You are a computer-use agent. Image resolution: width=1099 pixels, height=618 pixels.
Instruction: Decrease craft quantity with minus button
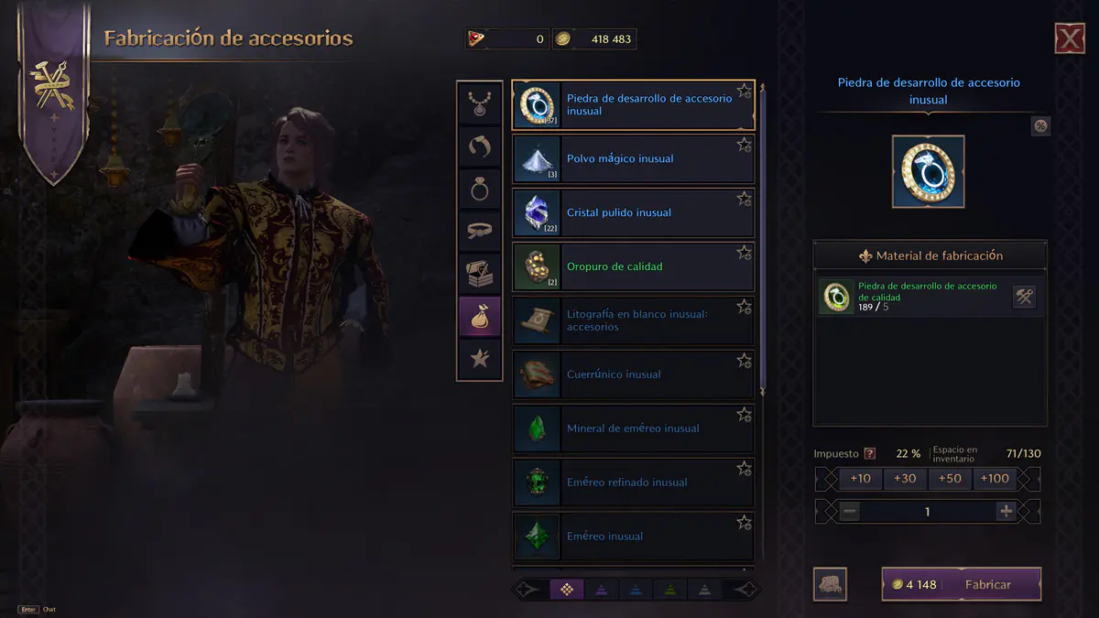849,512
